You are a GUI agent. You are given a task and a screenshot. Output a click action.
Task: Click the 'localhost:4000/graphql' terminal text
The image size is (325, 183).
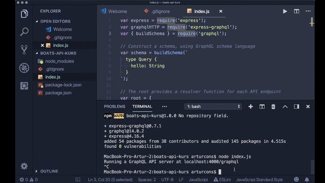point(211,162)
